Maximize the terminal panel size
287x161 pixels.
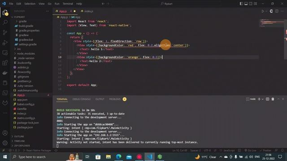coord(278,99)
